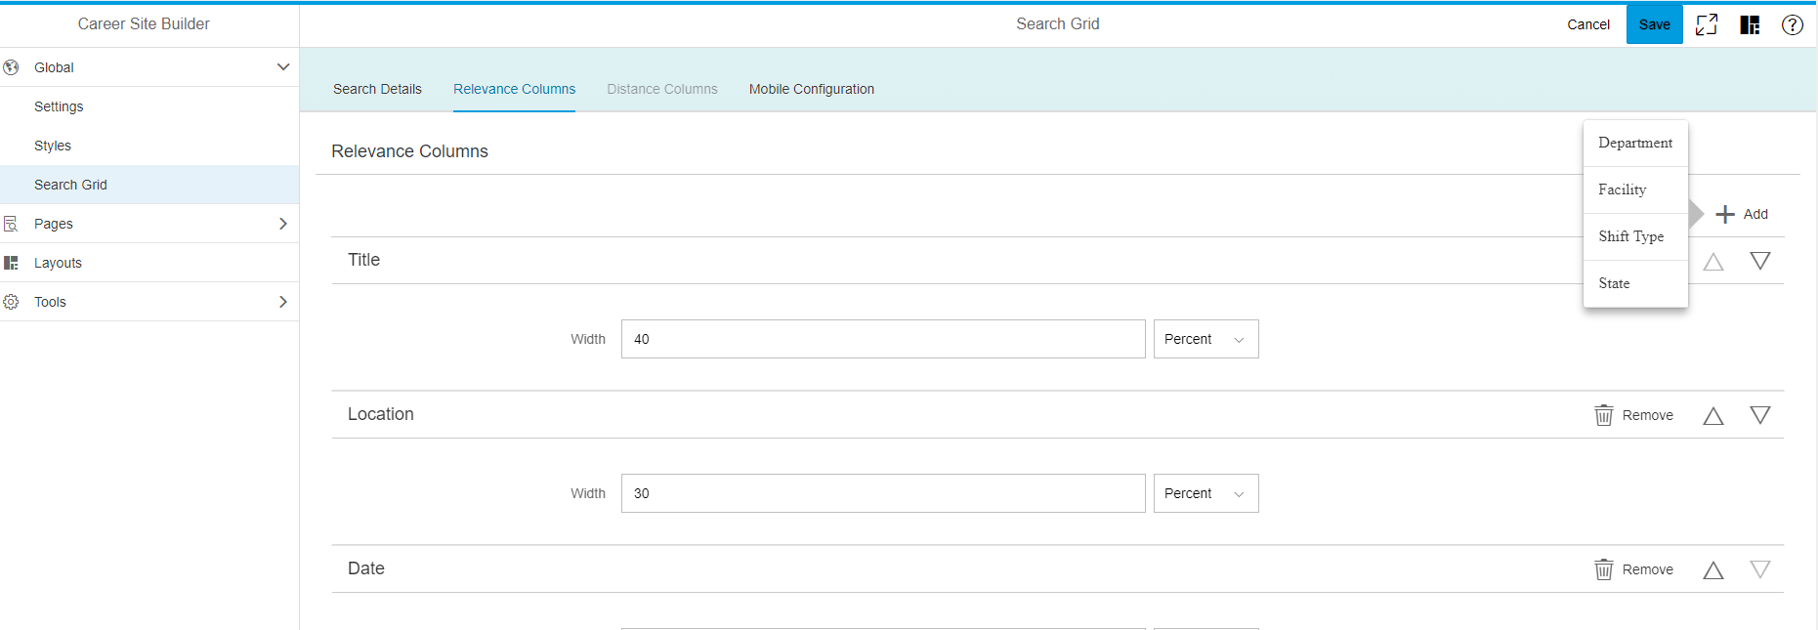
Task: Choose Facility from the add menu
Action: (x=1635, y=189)
